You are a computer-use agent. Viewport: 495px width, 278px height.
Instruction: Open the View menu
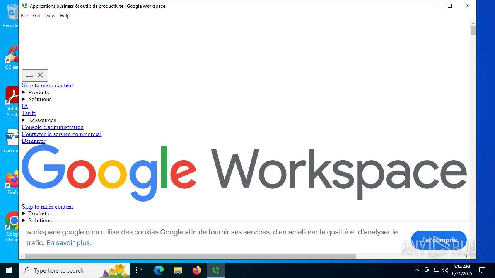coord(50,16)
